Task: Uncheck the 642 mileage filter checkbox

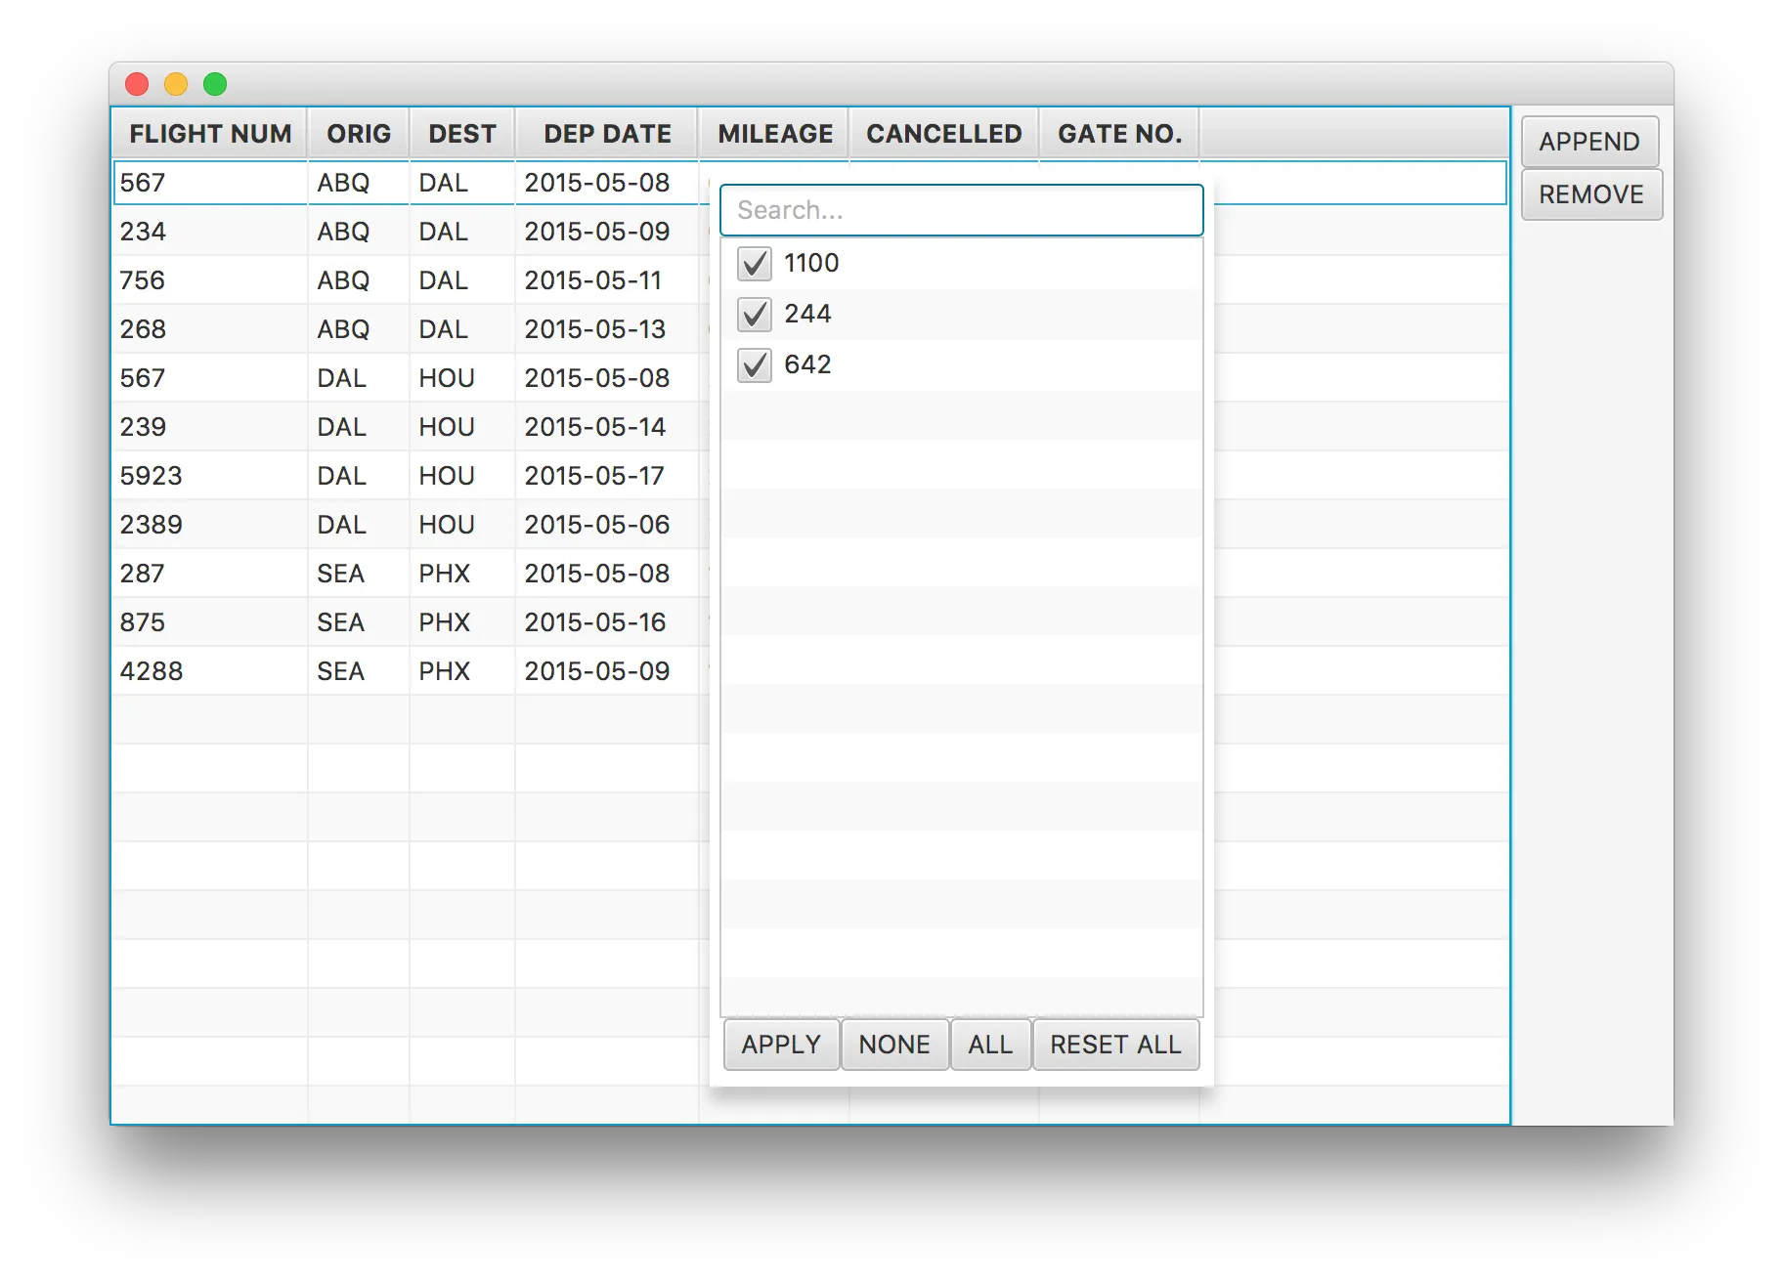Action: [755, 364]
